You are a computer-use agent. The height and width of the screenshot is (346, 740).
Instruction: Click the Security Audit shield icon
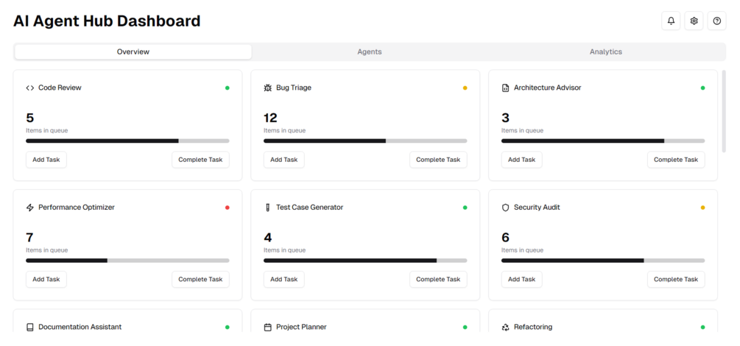tap(506, 208)
